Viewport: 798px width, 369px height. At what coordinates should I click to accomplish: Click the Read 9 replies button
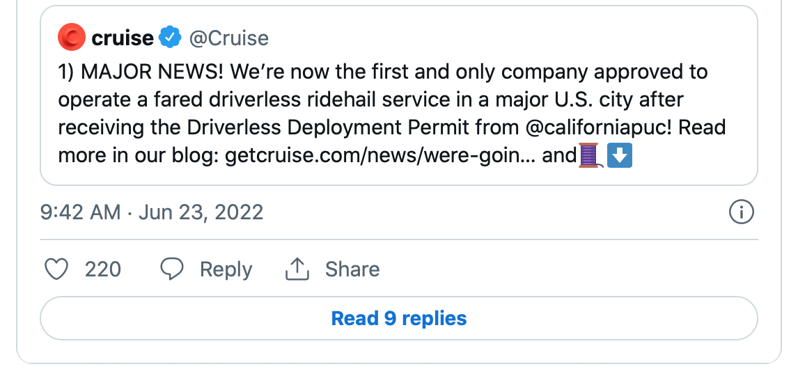pos(399,318)
